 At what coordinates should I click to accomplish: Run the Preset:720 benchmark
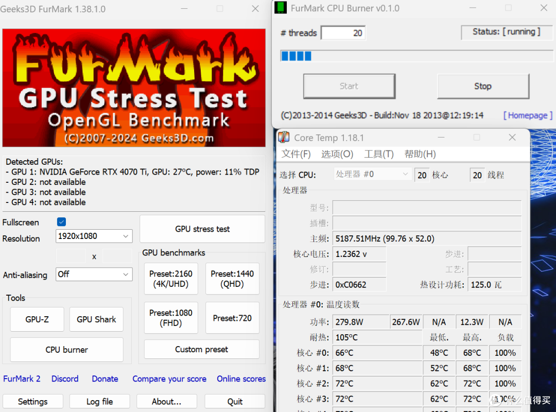232,318
